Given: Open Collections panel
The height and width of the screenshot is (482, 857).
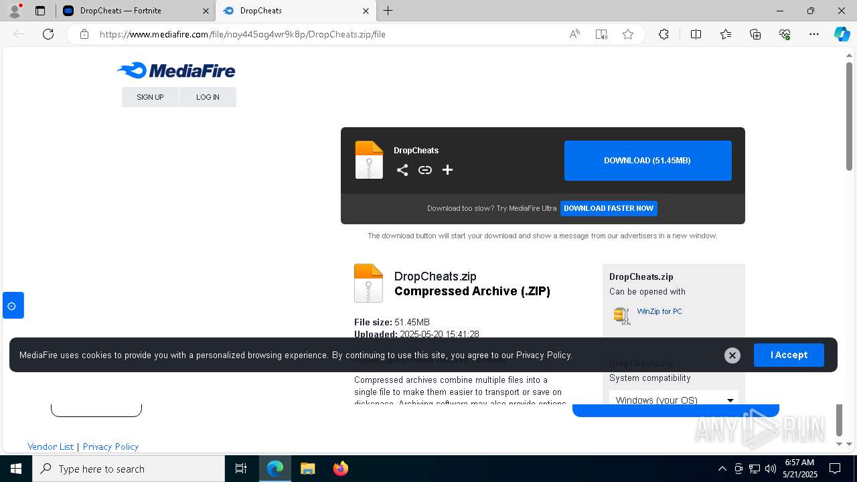Looking at the screenshot, I should 755,34.
